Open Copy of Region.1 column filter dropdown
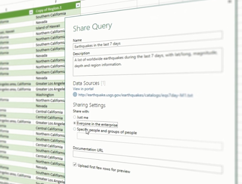 click(78, 5)
